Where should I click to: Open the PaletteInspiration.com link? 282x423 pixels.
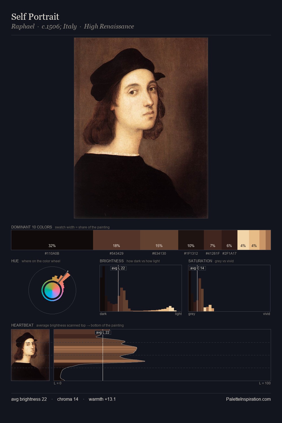248,399
